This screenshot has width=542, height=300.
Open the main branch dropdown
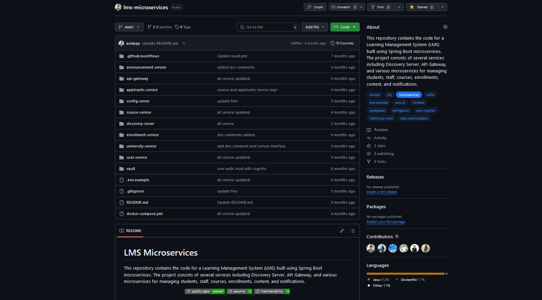pos(128,27)
